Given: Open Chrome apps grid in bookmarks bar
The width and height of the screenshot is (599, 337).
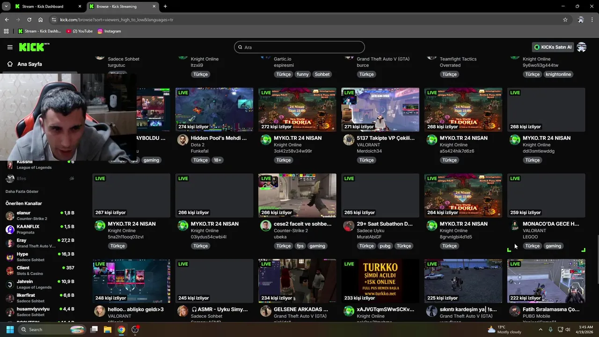Looking at the screenshot, I should pyautogui.click(x=6, y=31).
